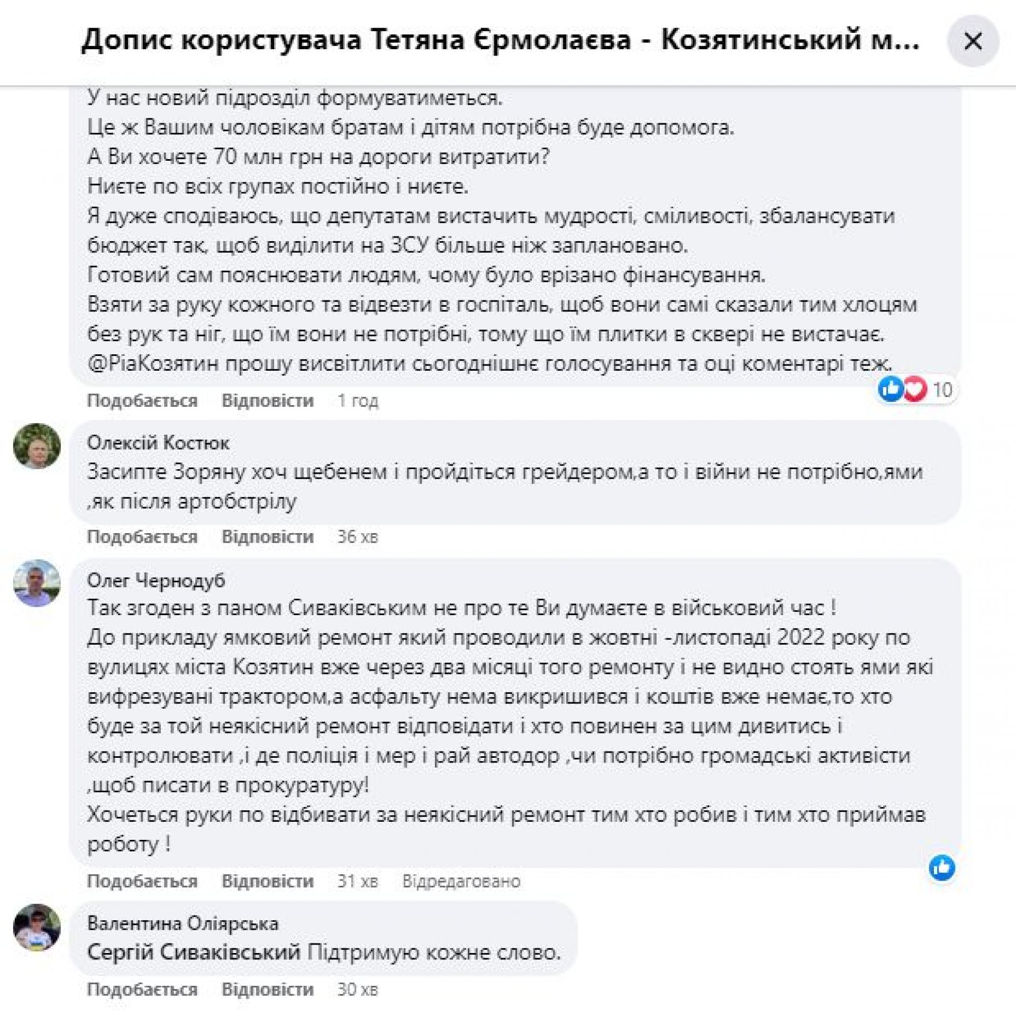Click the thumbs-up reaction on Чернодуб's comment

942,868
